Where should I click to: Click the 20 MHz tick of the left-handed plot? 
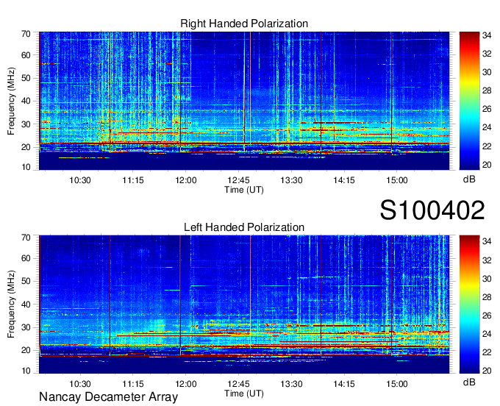[26, 351]
